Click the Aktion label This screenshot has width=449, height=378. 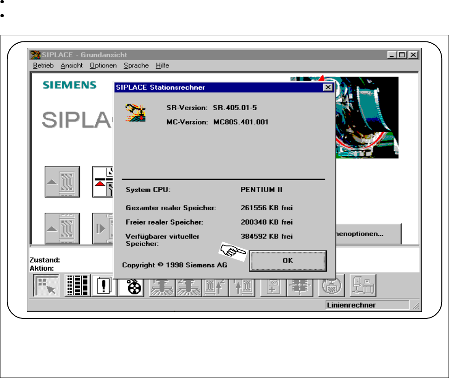42,268
